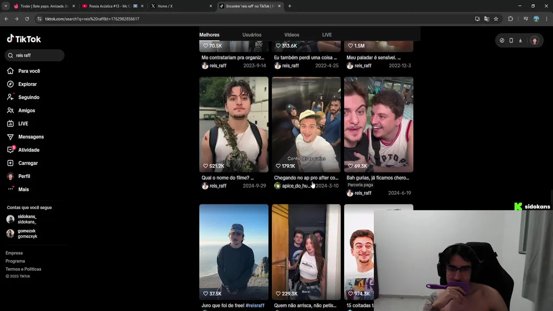Image resolution: width=553 pixels, height=311 pixels.
Task: Open the 'Qual o nome do filme?' video
Action: point(234,124)
